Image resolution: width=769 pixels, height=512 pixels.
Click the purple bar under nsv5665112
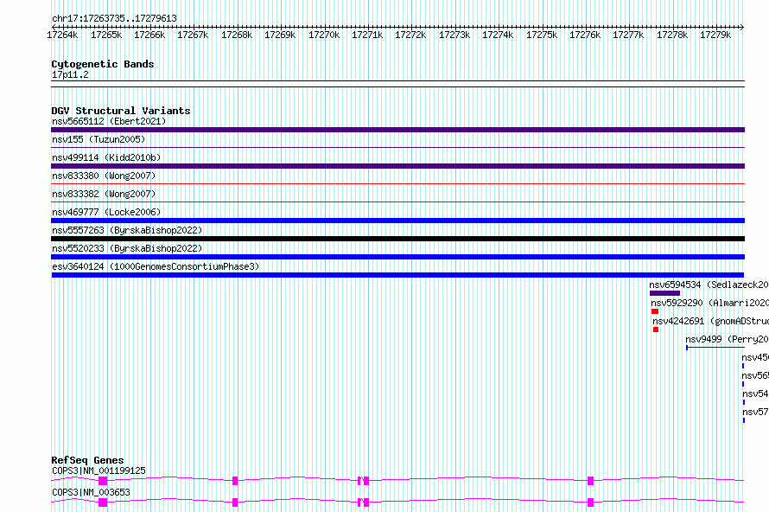click(x=397, y=130)
